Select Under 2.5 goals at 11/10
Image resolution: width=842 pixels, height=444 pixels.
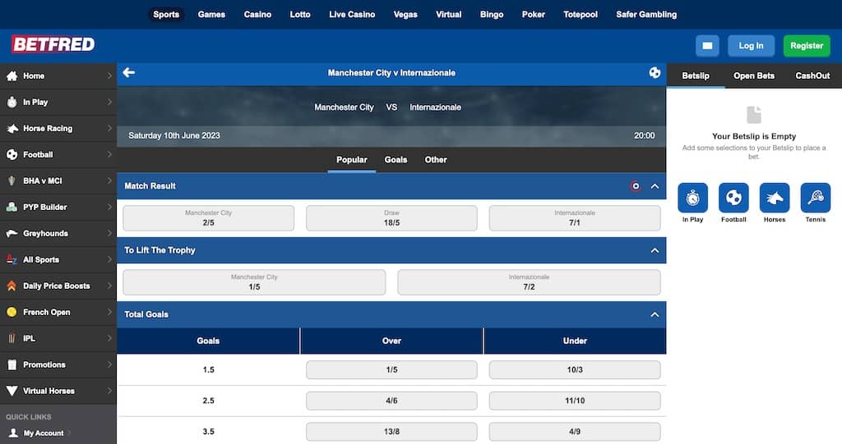[x=575, y=401]
